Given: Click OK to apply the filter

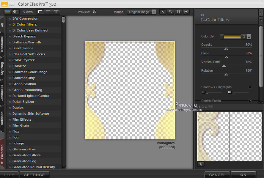Looking at the screenshot, I should coord(243,175).
